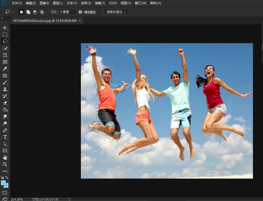The image size is (263, 201).
Task: Expand status bar info arrow
Action: point(69,199)
